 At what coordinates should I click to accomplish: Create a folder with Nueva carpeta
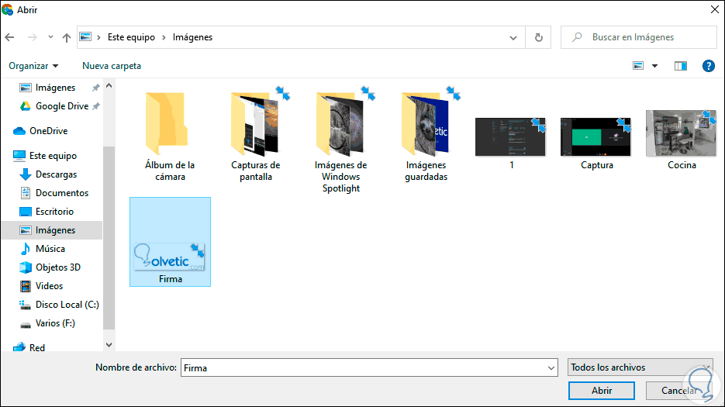point(112,66)
